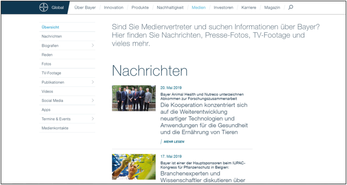Open Termine & Events in the sidebar
This screenshot has width=347, height=185.
point(67,119)
